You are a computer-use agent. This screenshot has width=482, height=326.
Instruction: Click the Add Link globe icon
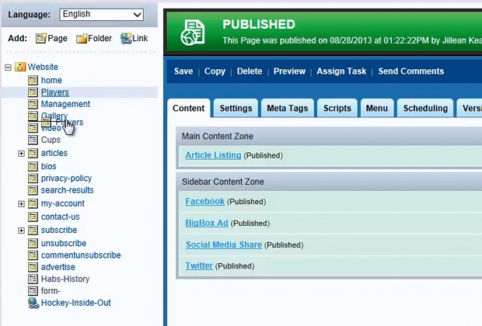coord(126,38)
